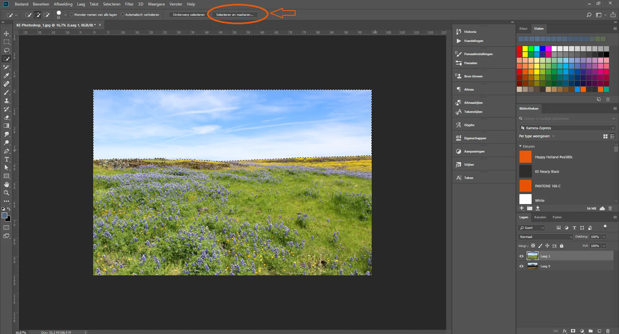This screenshot has height=334, width=619.
Task: Select the Type tool
Action: pos(6,159)
